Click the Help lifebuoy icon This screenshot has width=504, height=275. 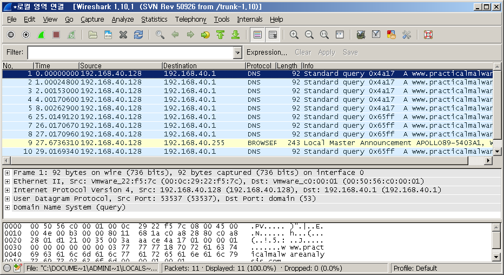pyautogui.click(x=428, y=35)
